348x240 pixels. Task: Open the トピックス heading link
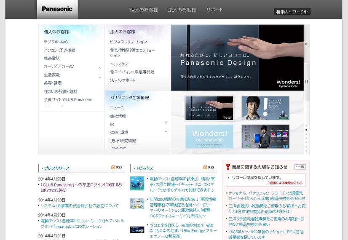point(145,168)
